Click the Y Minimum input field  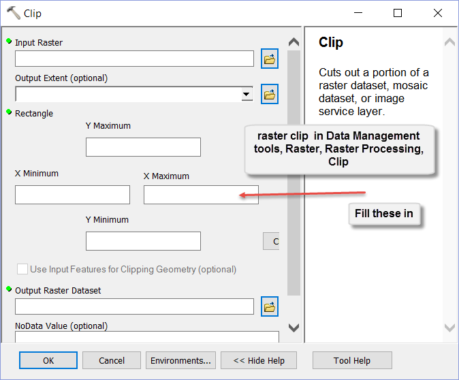click(143, 241)
